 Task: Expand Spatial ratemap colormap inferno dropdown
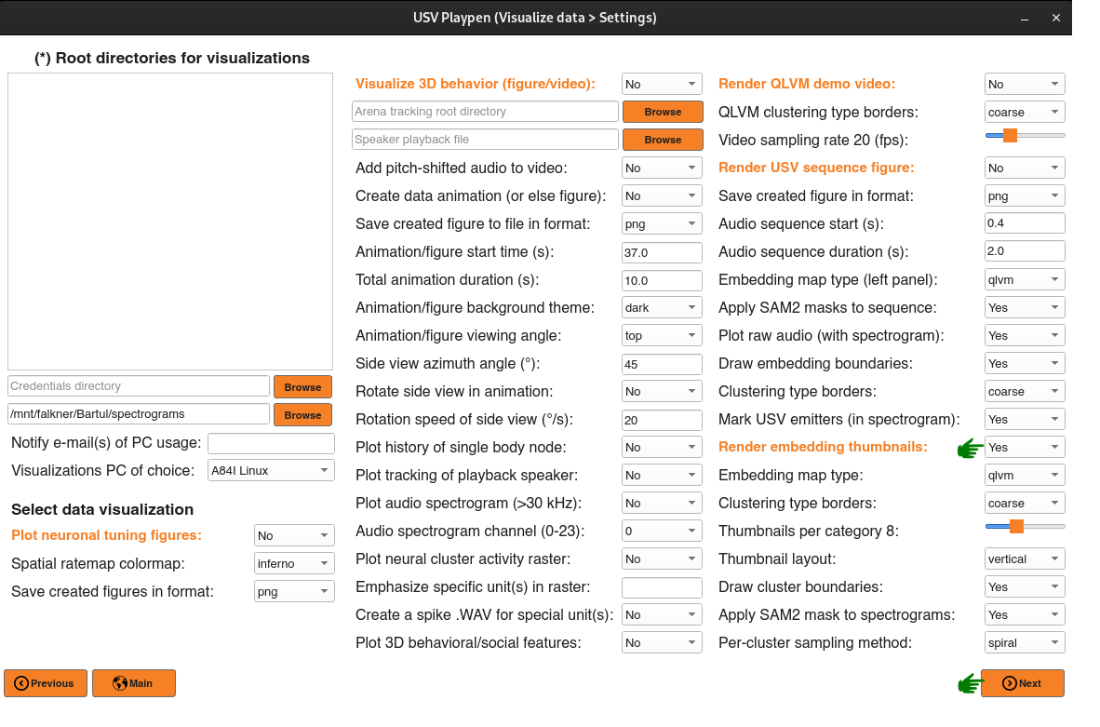(294, 563)
